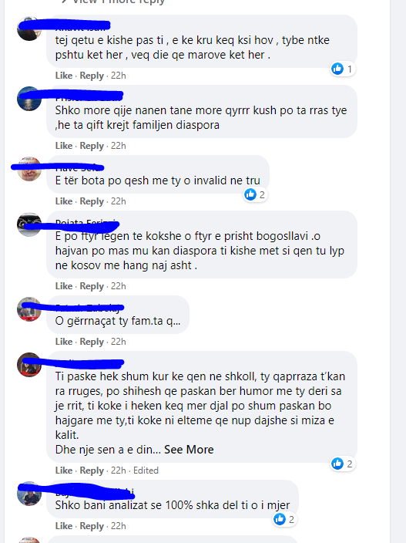Image resolution: width=406 pixels, height=543 pixels.
Task: Open 22h timestamp of 'O gërrnaçat' comment
Action: [119, 342]
